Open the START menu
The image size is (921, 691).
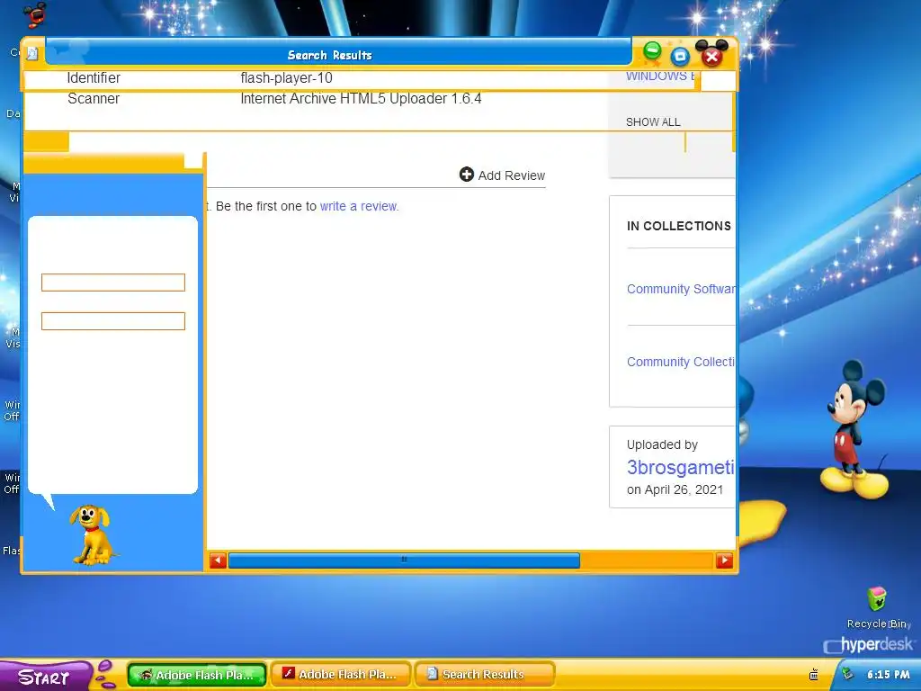click(45, 677)
